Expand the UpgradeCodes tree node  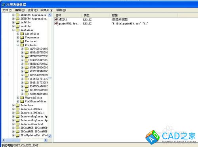(18, 98)
